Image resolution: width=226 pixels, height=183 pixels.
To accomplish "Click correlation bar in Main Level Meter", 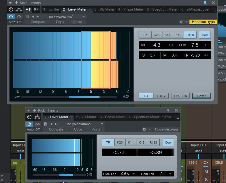I will tap(69, 97).
